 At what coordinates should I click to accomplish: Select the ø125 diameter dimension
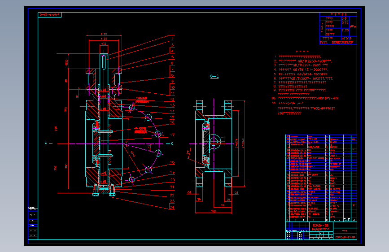[x=104, y=39]
